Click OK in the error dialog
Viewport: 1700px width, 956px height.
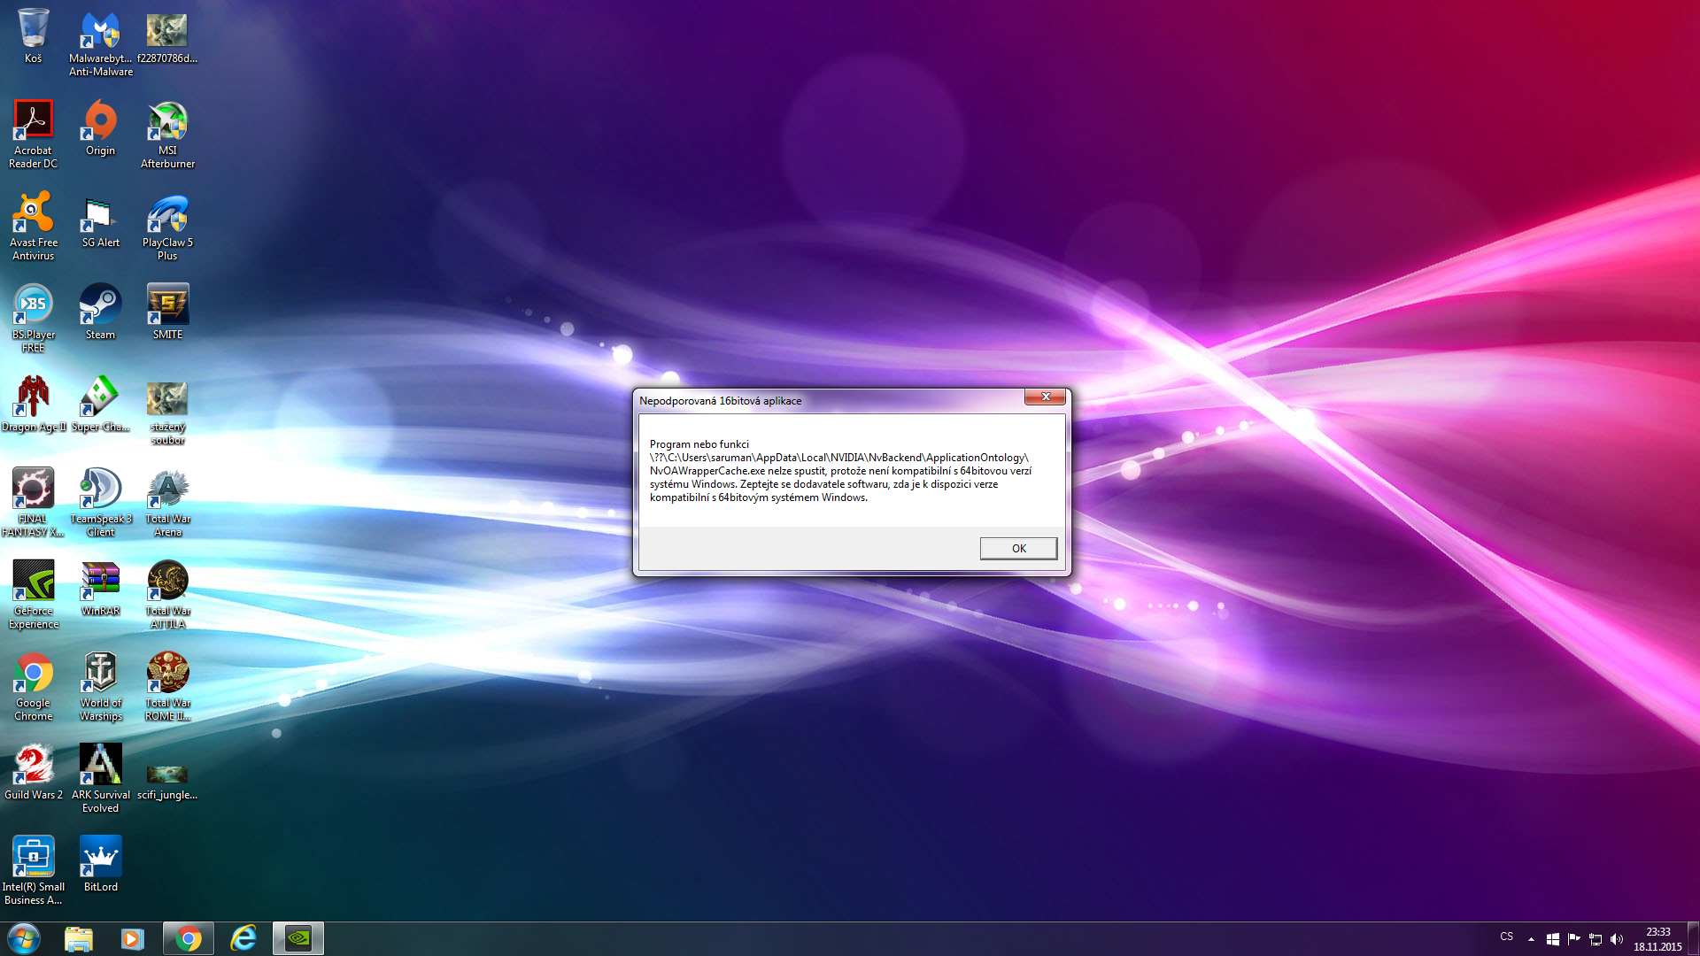1018,549
